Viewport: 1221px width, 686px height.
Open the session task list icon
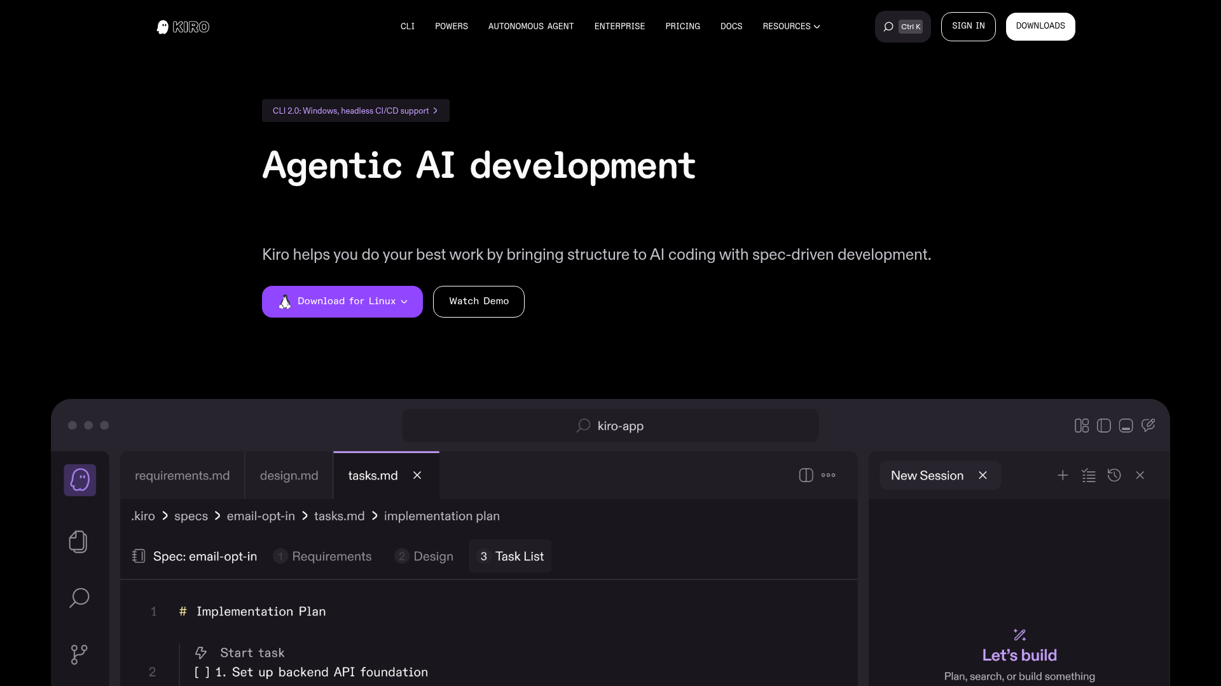pyautogui.click(x=1089, y=475)
